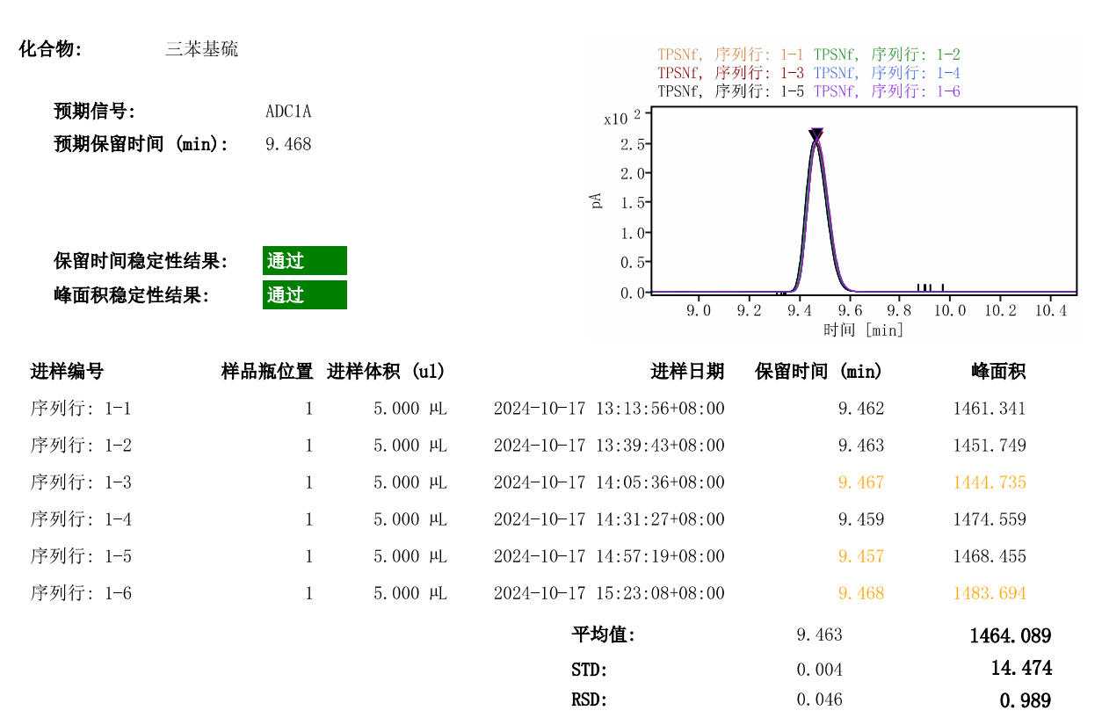1102x725 pixels.
Task: Select row label 序列行: 1-1
Action: click(81, 409)
